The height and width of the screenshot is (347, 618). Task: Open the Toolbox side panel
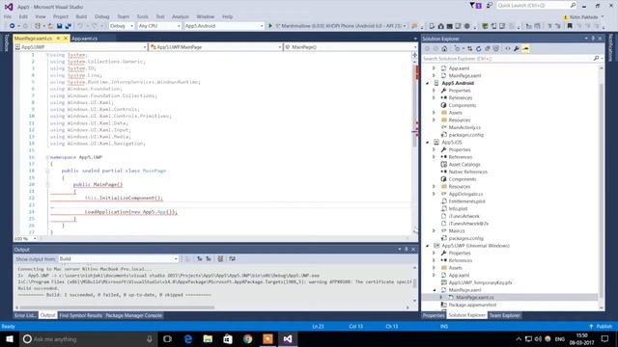pos(6,42)
